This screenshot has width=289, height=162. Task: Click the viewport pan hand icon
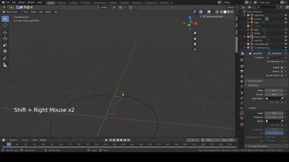(x=195, y=39)
